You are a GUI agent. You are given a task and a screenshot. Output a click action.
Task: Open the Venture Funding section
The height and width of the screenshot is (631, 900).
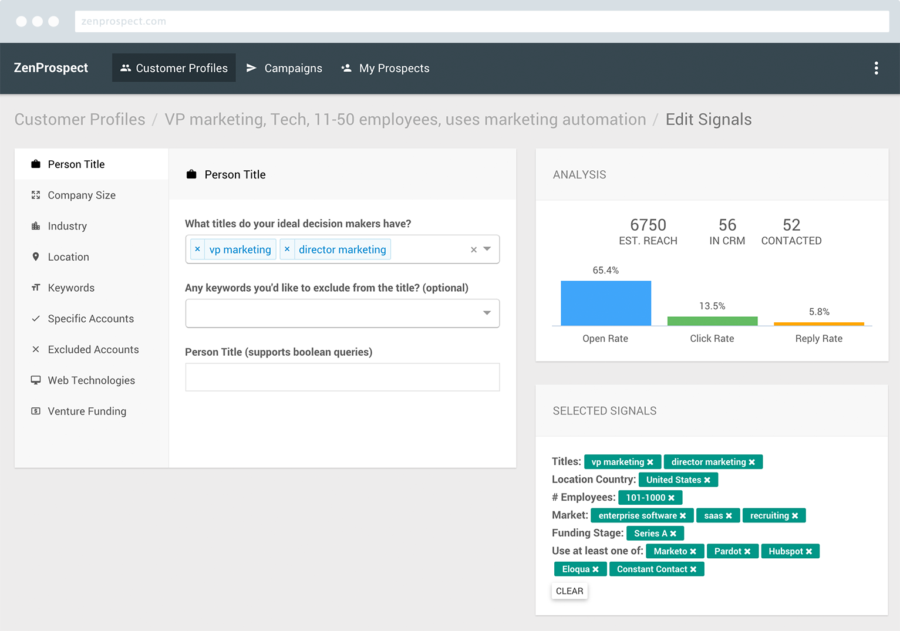click(92, 411)
